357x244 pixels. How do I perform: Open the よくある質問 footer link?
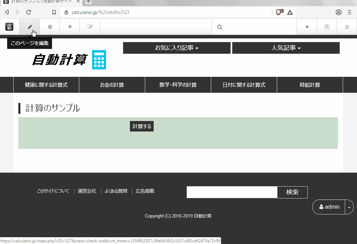point(116,191)
